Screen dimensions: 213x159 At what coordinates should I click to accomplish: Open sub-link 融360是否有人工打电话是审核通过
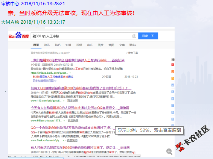point(53,77)
